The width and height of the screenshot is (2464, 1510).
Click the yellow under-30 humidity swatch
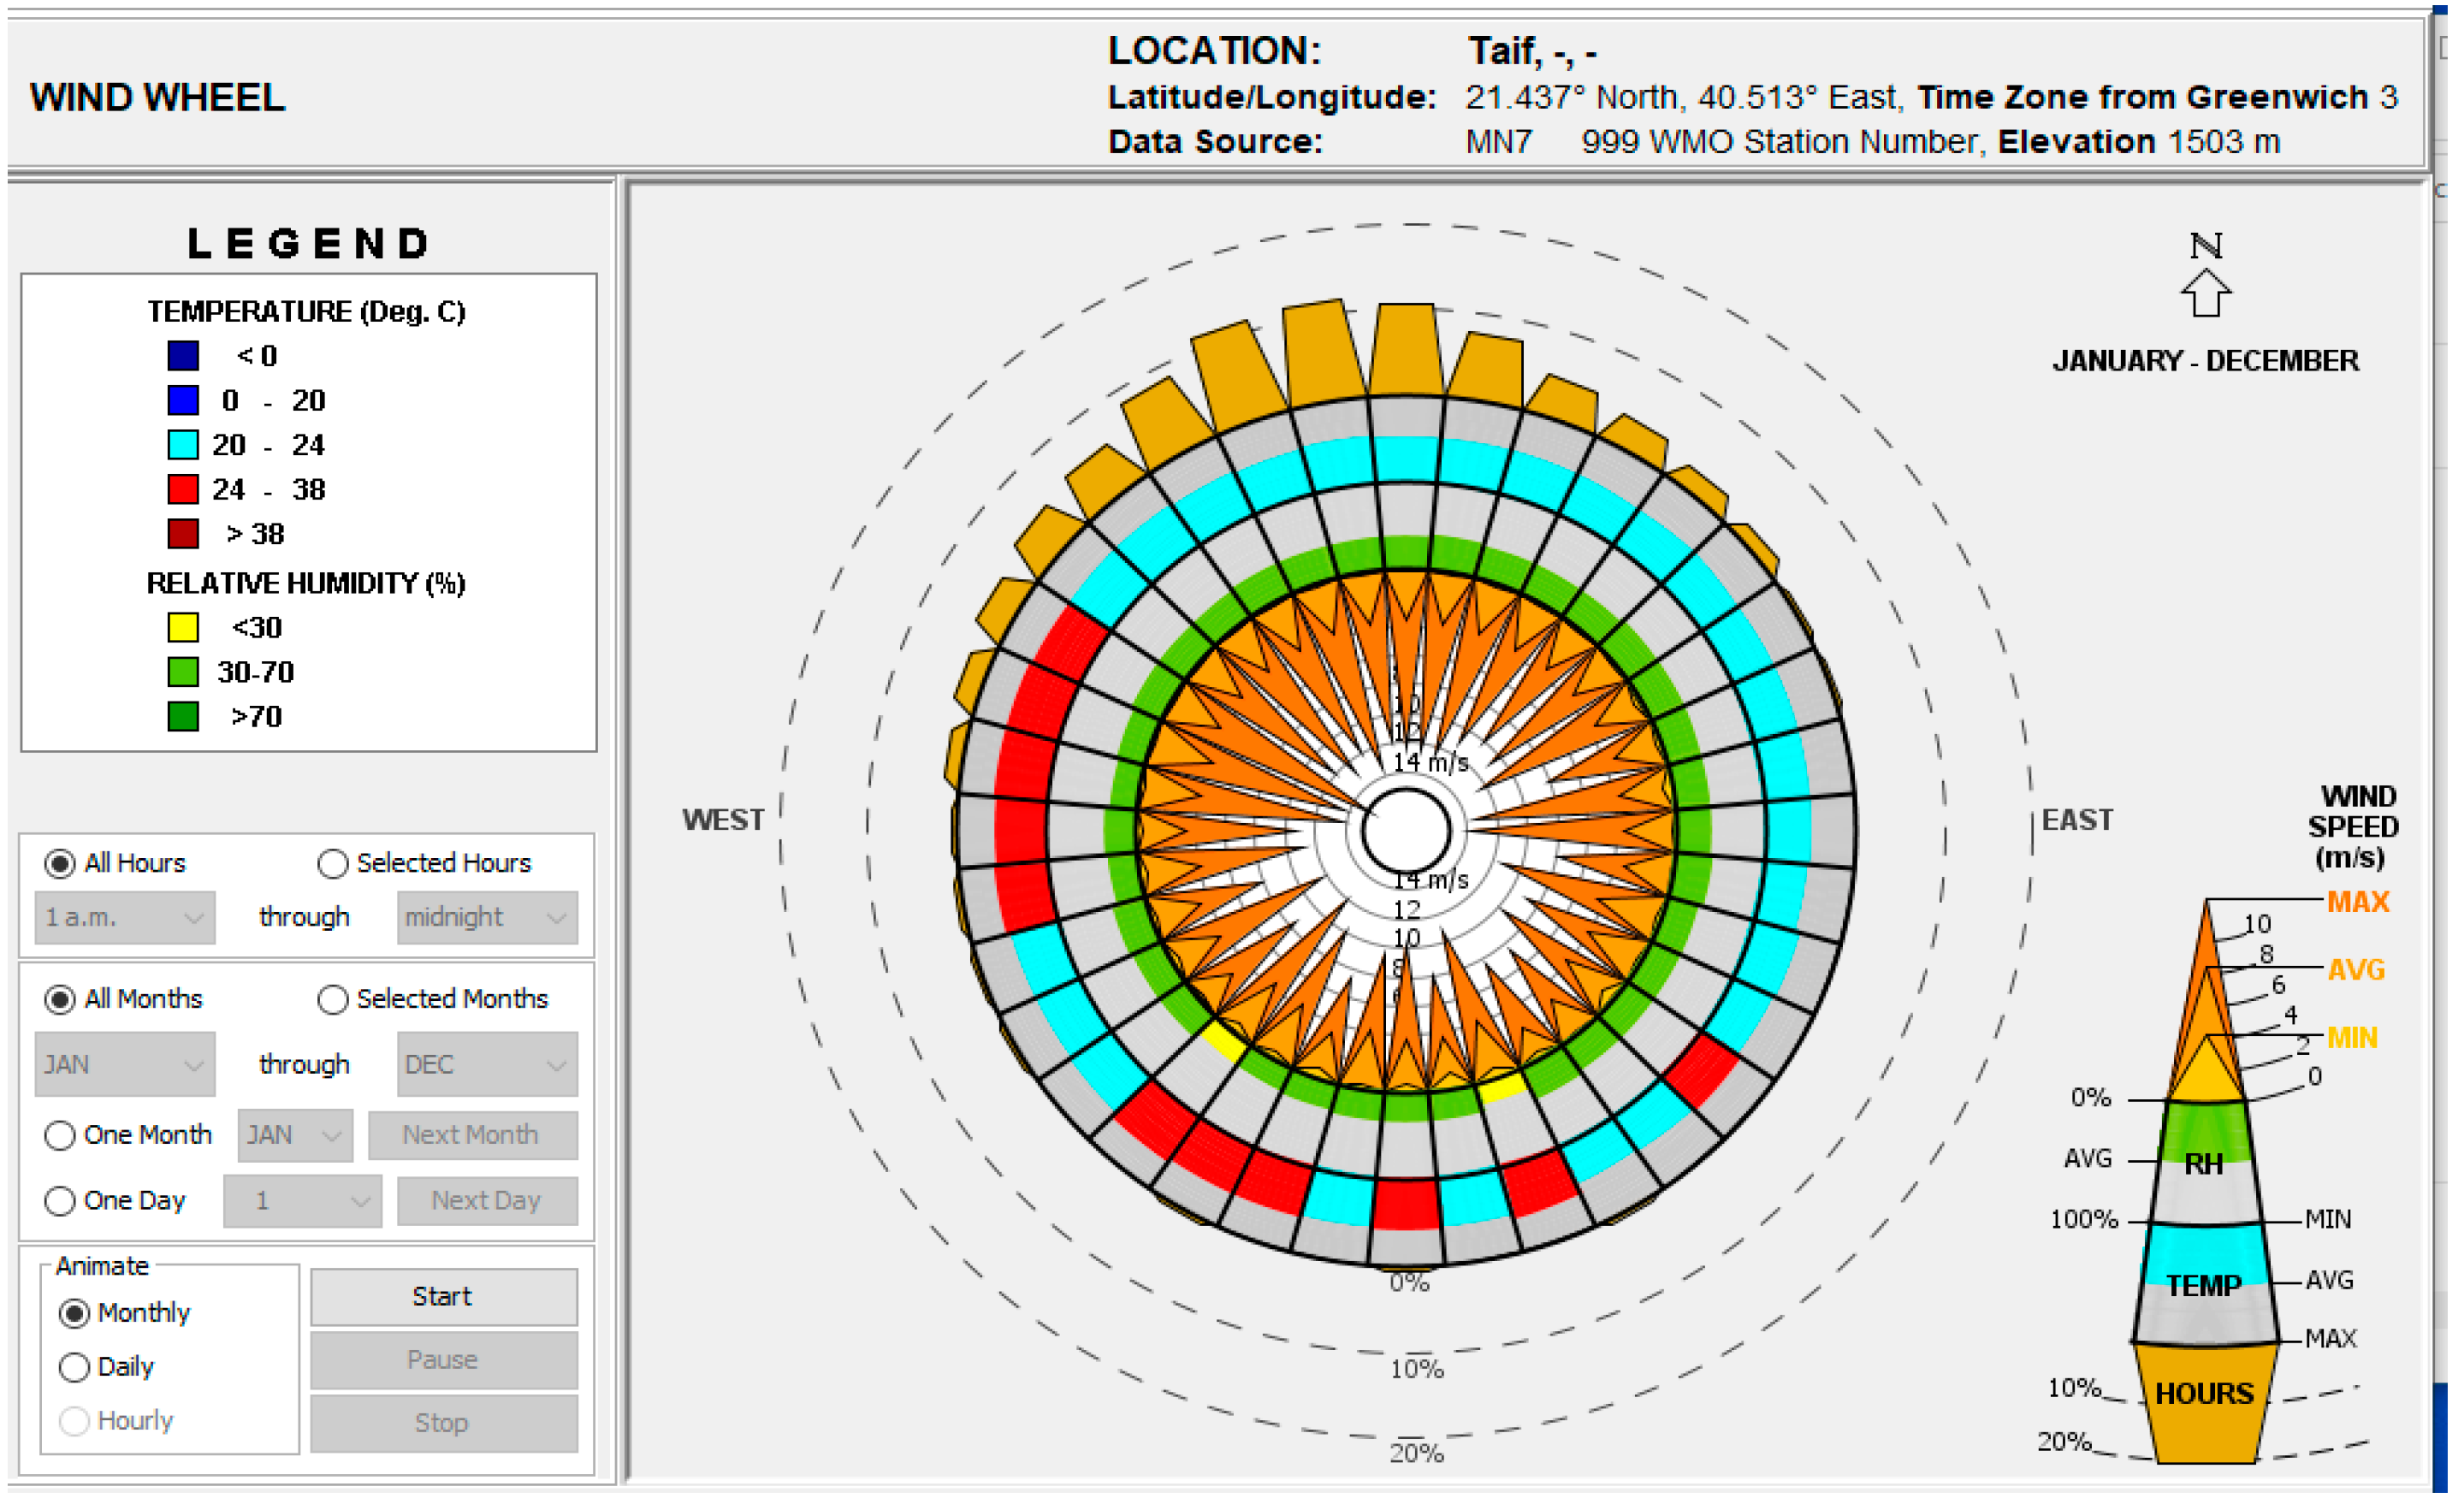point(183,628)
